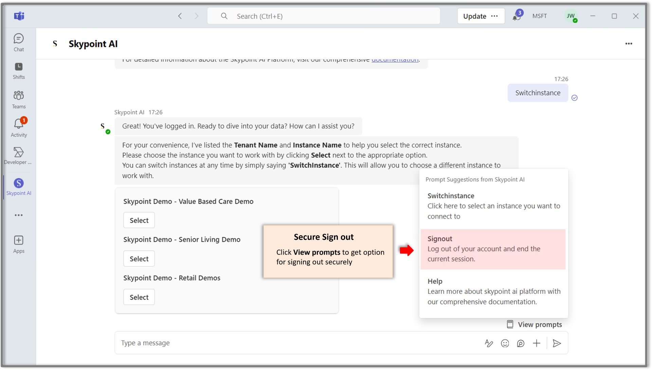Image resolution: width=652 pixels, height=370 pixels.
Task: Click the Loop components icon
Action: coord(521,343)
